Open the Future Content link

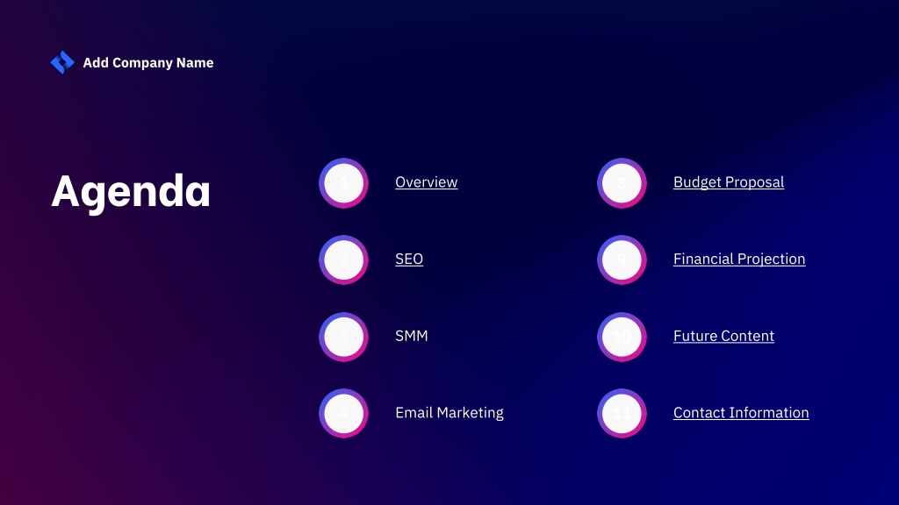pos(723,336)
